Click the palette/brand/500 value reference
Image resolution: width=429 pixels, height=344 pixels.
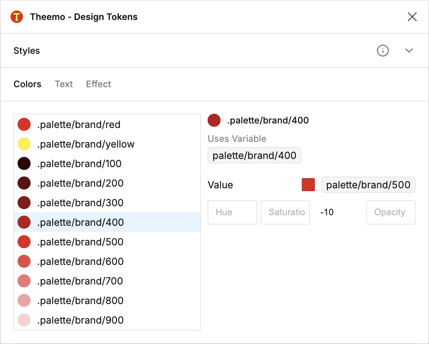tap(368, 185)
